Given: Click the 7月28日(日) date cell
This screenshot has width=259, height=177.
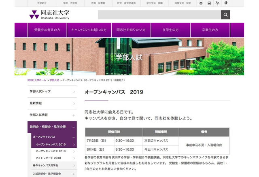Looking at the screenshot, I should click(x=100, y=141).
